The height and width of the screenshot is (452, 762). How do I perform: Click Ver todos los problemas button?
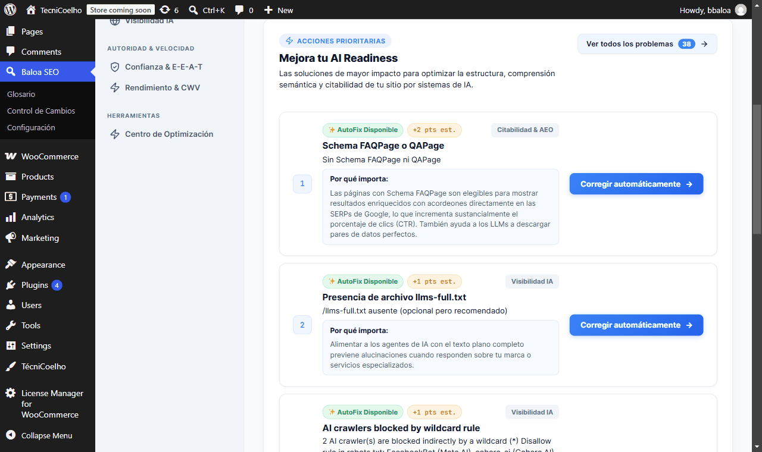click(x=647, y=44)
